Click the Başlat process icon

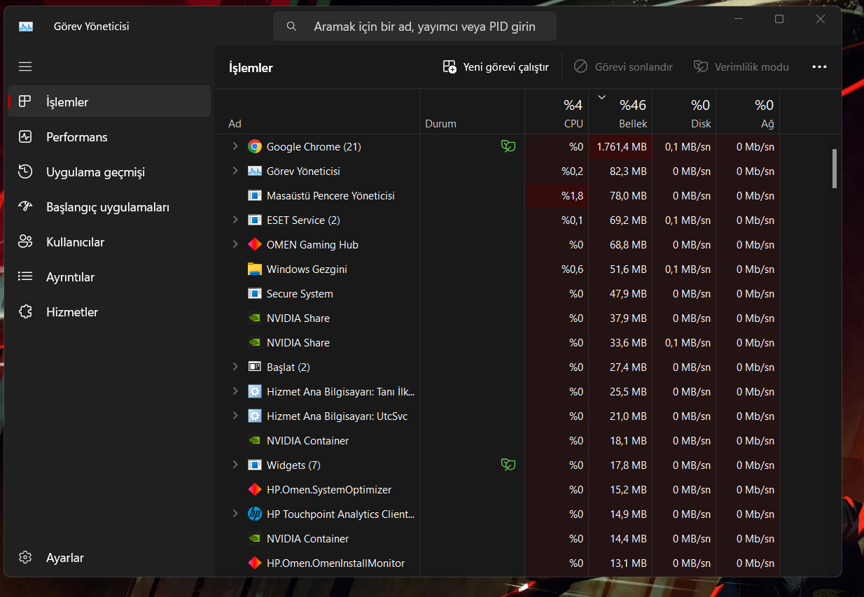[x=255, y=367]
